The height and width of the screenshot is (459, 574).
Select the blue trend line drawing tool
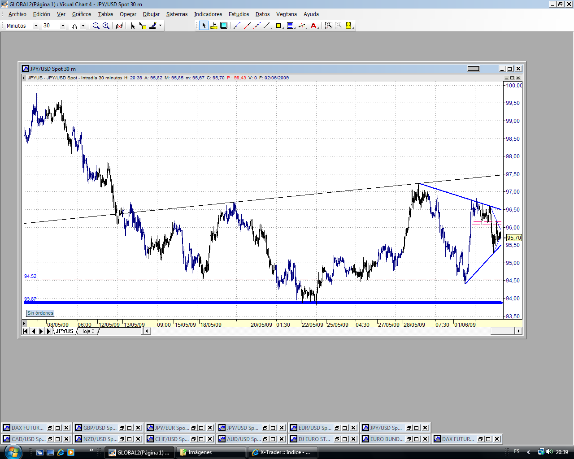click(x=237, y=26)
